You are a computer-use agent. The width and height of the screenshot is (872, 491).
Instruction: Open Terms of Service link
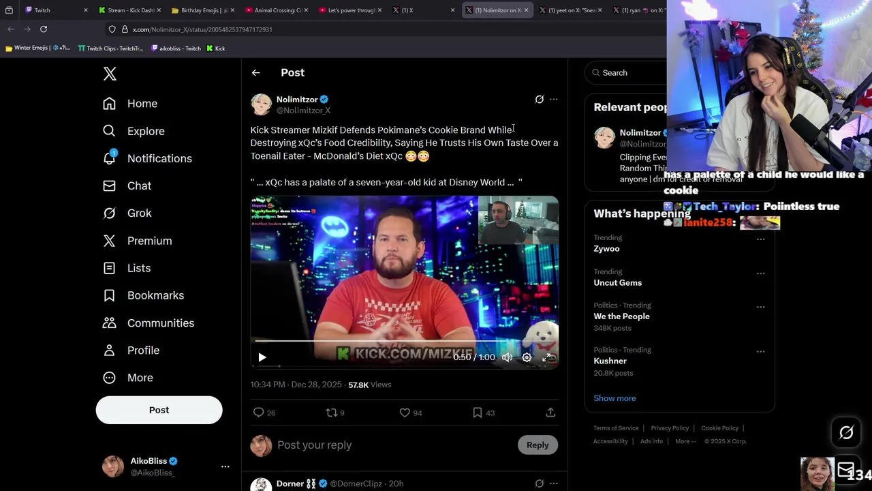pyautogui.click(x=616, y=428)
